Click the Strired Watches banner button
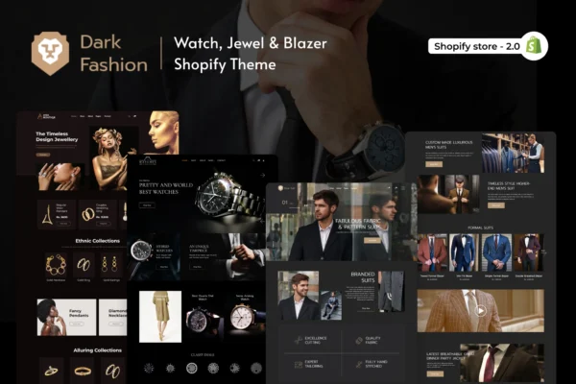576x384 pixels. click(x=164, y=267)
